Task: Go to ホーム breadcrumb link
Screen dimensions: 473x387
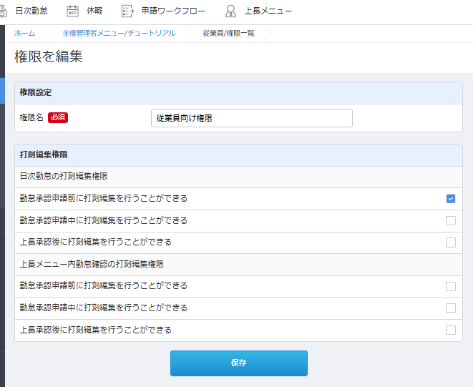Action: (24, 33)
